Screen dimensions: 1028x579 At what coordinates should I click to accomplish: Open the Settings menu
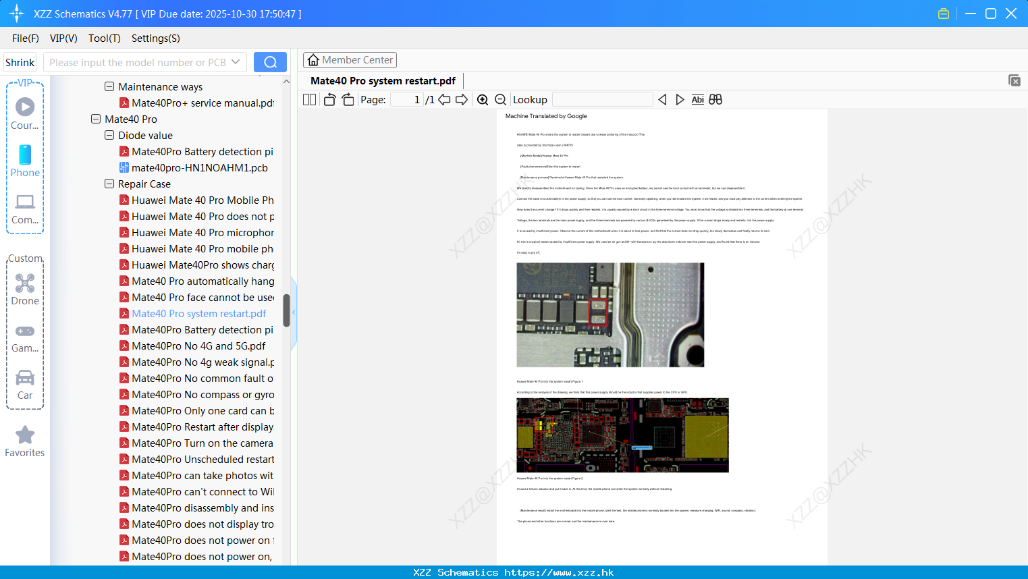156,38
